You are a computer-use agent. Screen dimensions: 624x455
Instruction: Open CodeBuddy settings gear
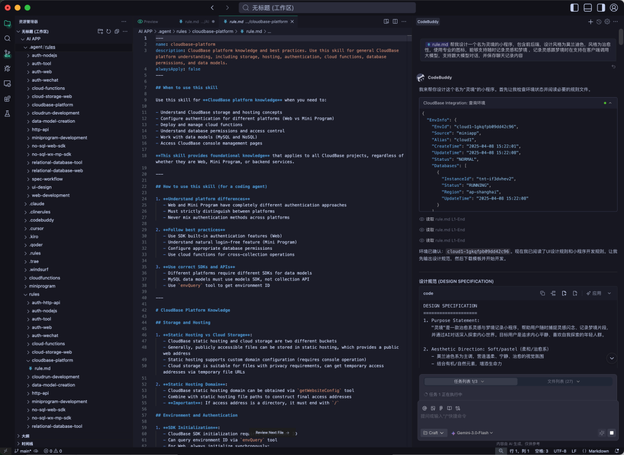607,22
